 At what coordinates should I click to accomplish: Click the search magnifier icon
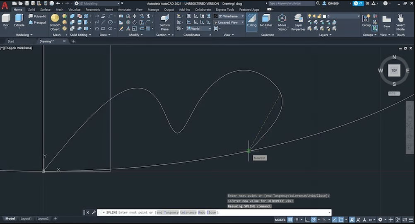pos(318,3)
